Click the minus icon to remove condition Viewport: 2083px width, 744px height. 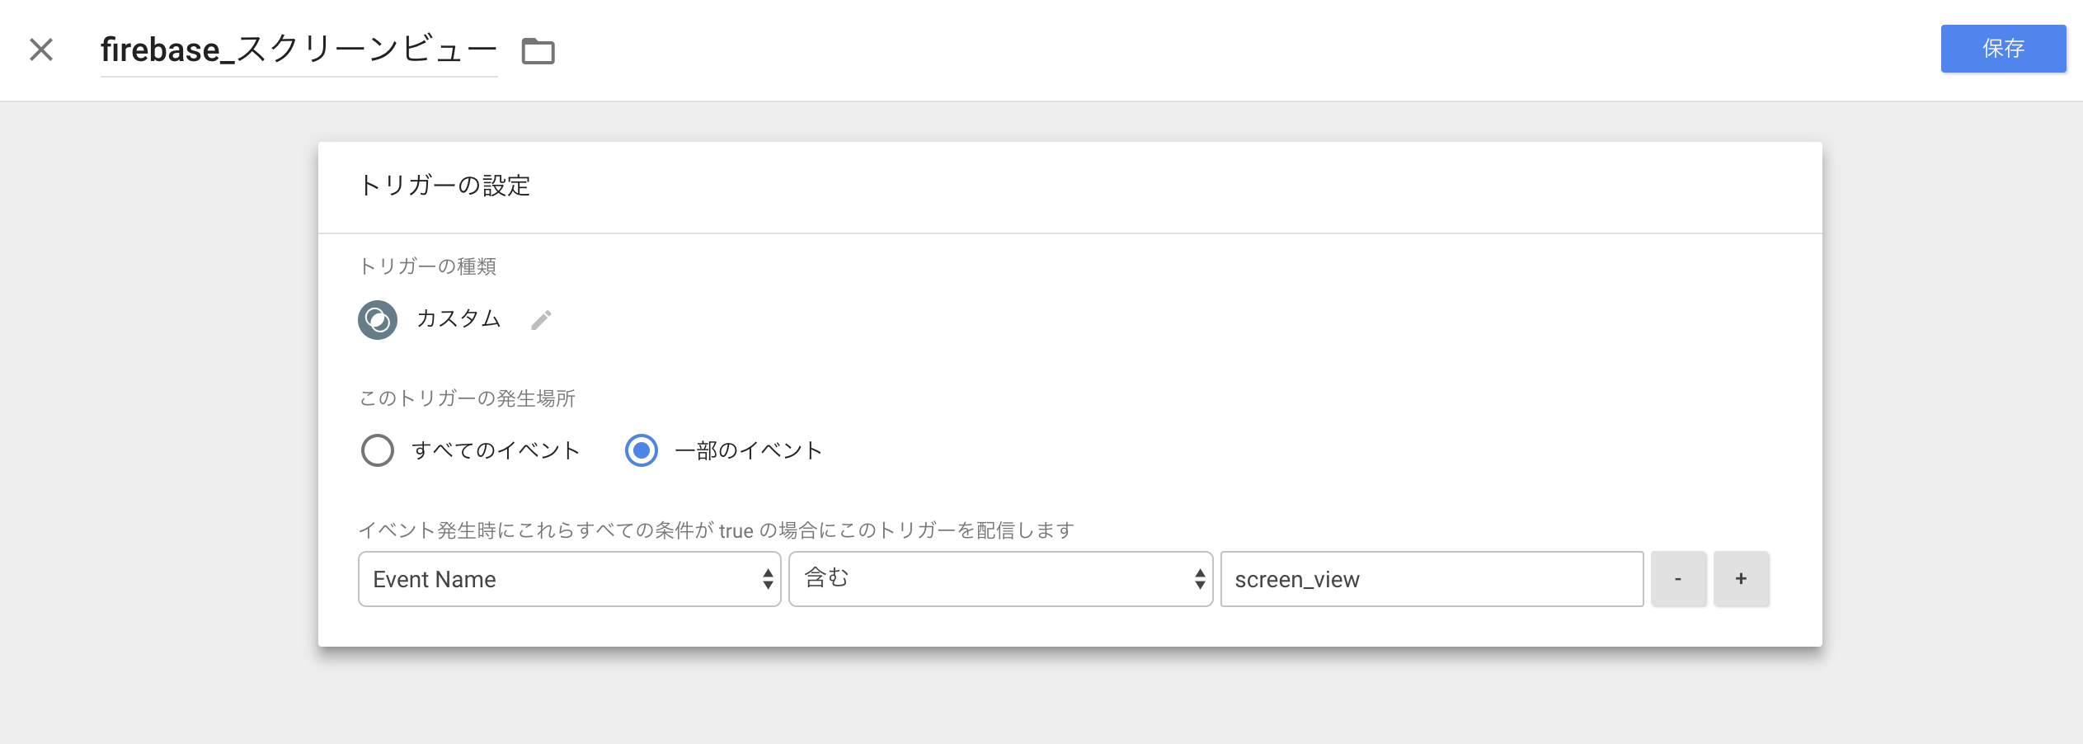pos(1680,578)
